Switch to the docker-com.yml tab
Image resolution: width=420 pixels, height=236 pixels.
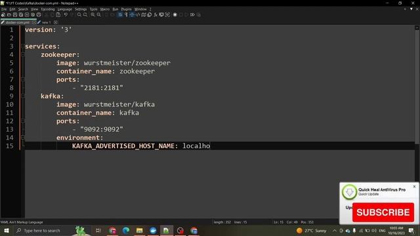(x=17, y=22)
